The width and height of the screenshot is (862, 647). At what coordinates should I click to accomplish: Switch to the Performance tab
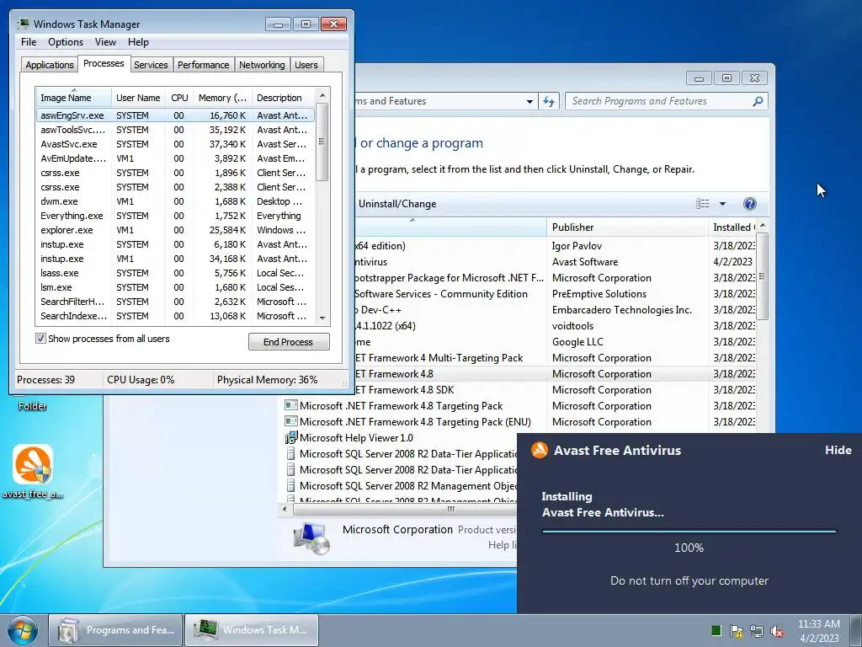(x=203, y=65)
